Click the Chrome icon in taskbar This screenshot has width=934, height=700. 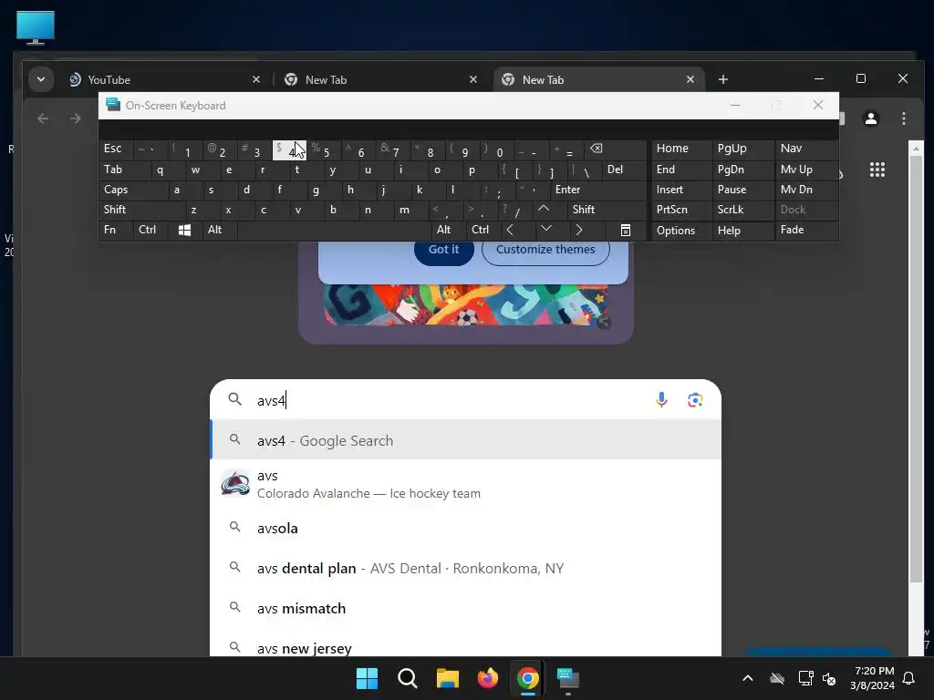point(528,678)
